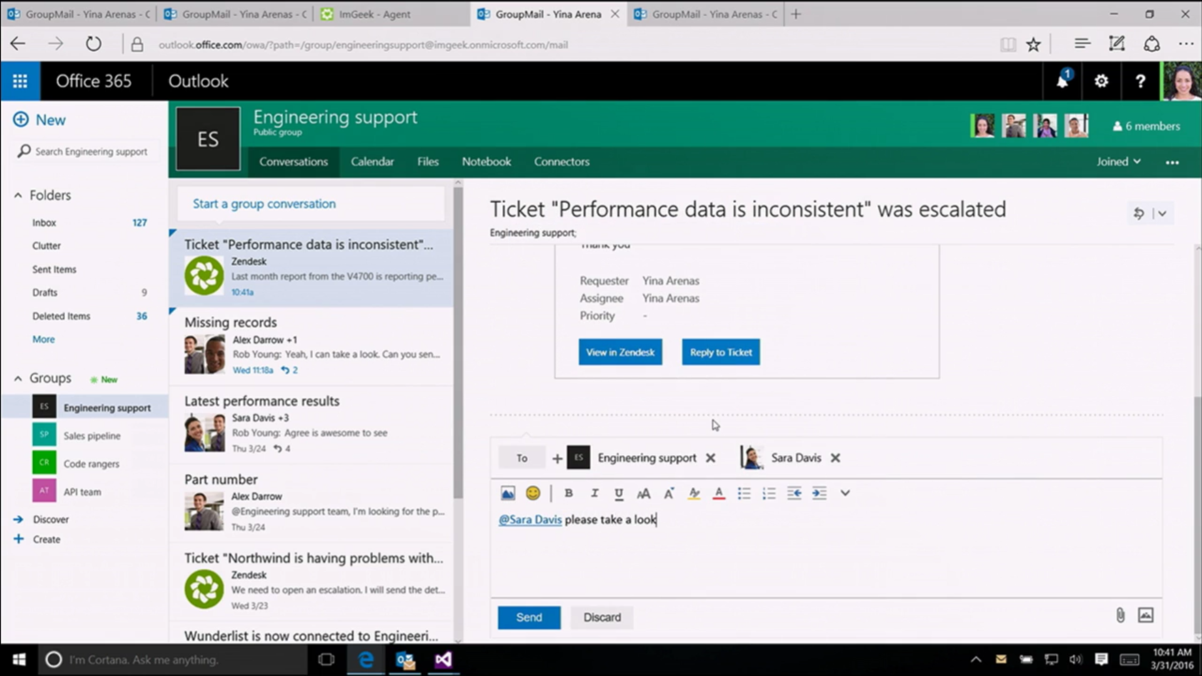Open Missing records conversation
The image size is (1202, 676).
311,346
